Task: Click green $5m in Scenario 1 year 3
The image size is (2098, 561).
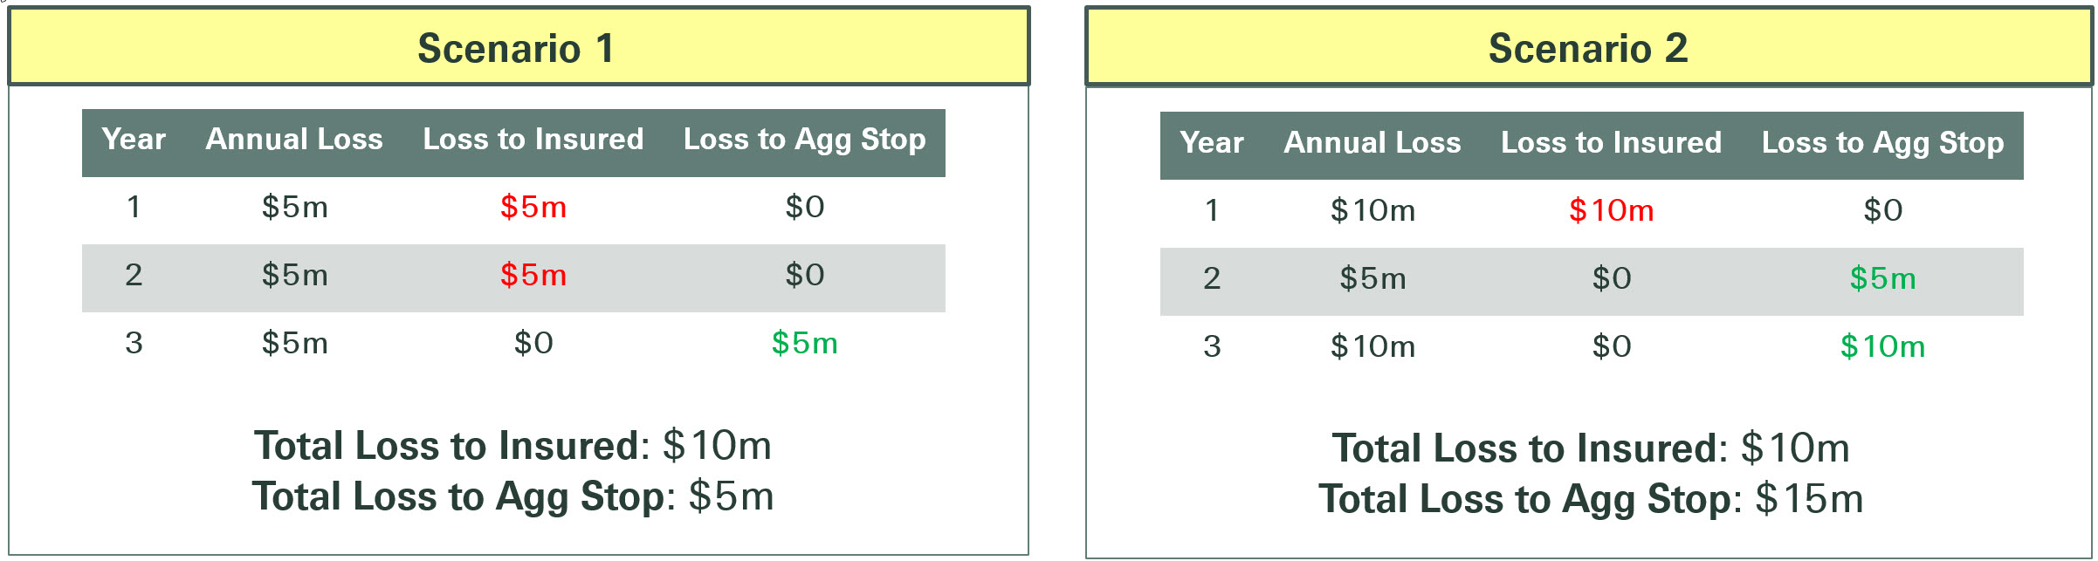Action: click(805, 344)
